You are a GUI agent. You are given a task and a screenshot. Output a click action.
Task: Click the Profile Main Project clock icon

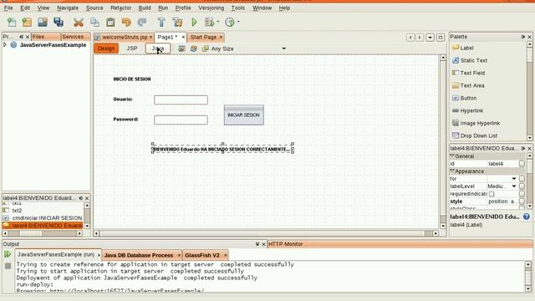pyautogui.click(x=230, y=23)
